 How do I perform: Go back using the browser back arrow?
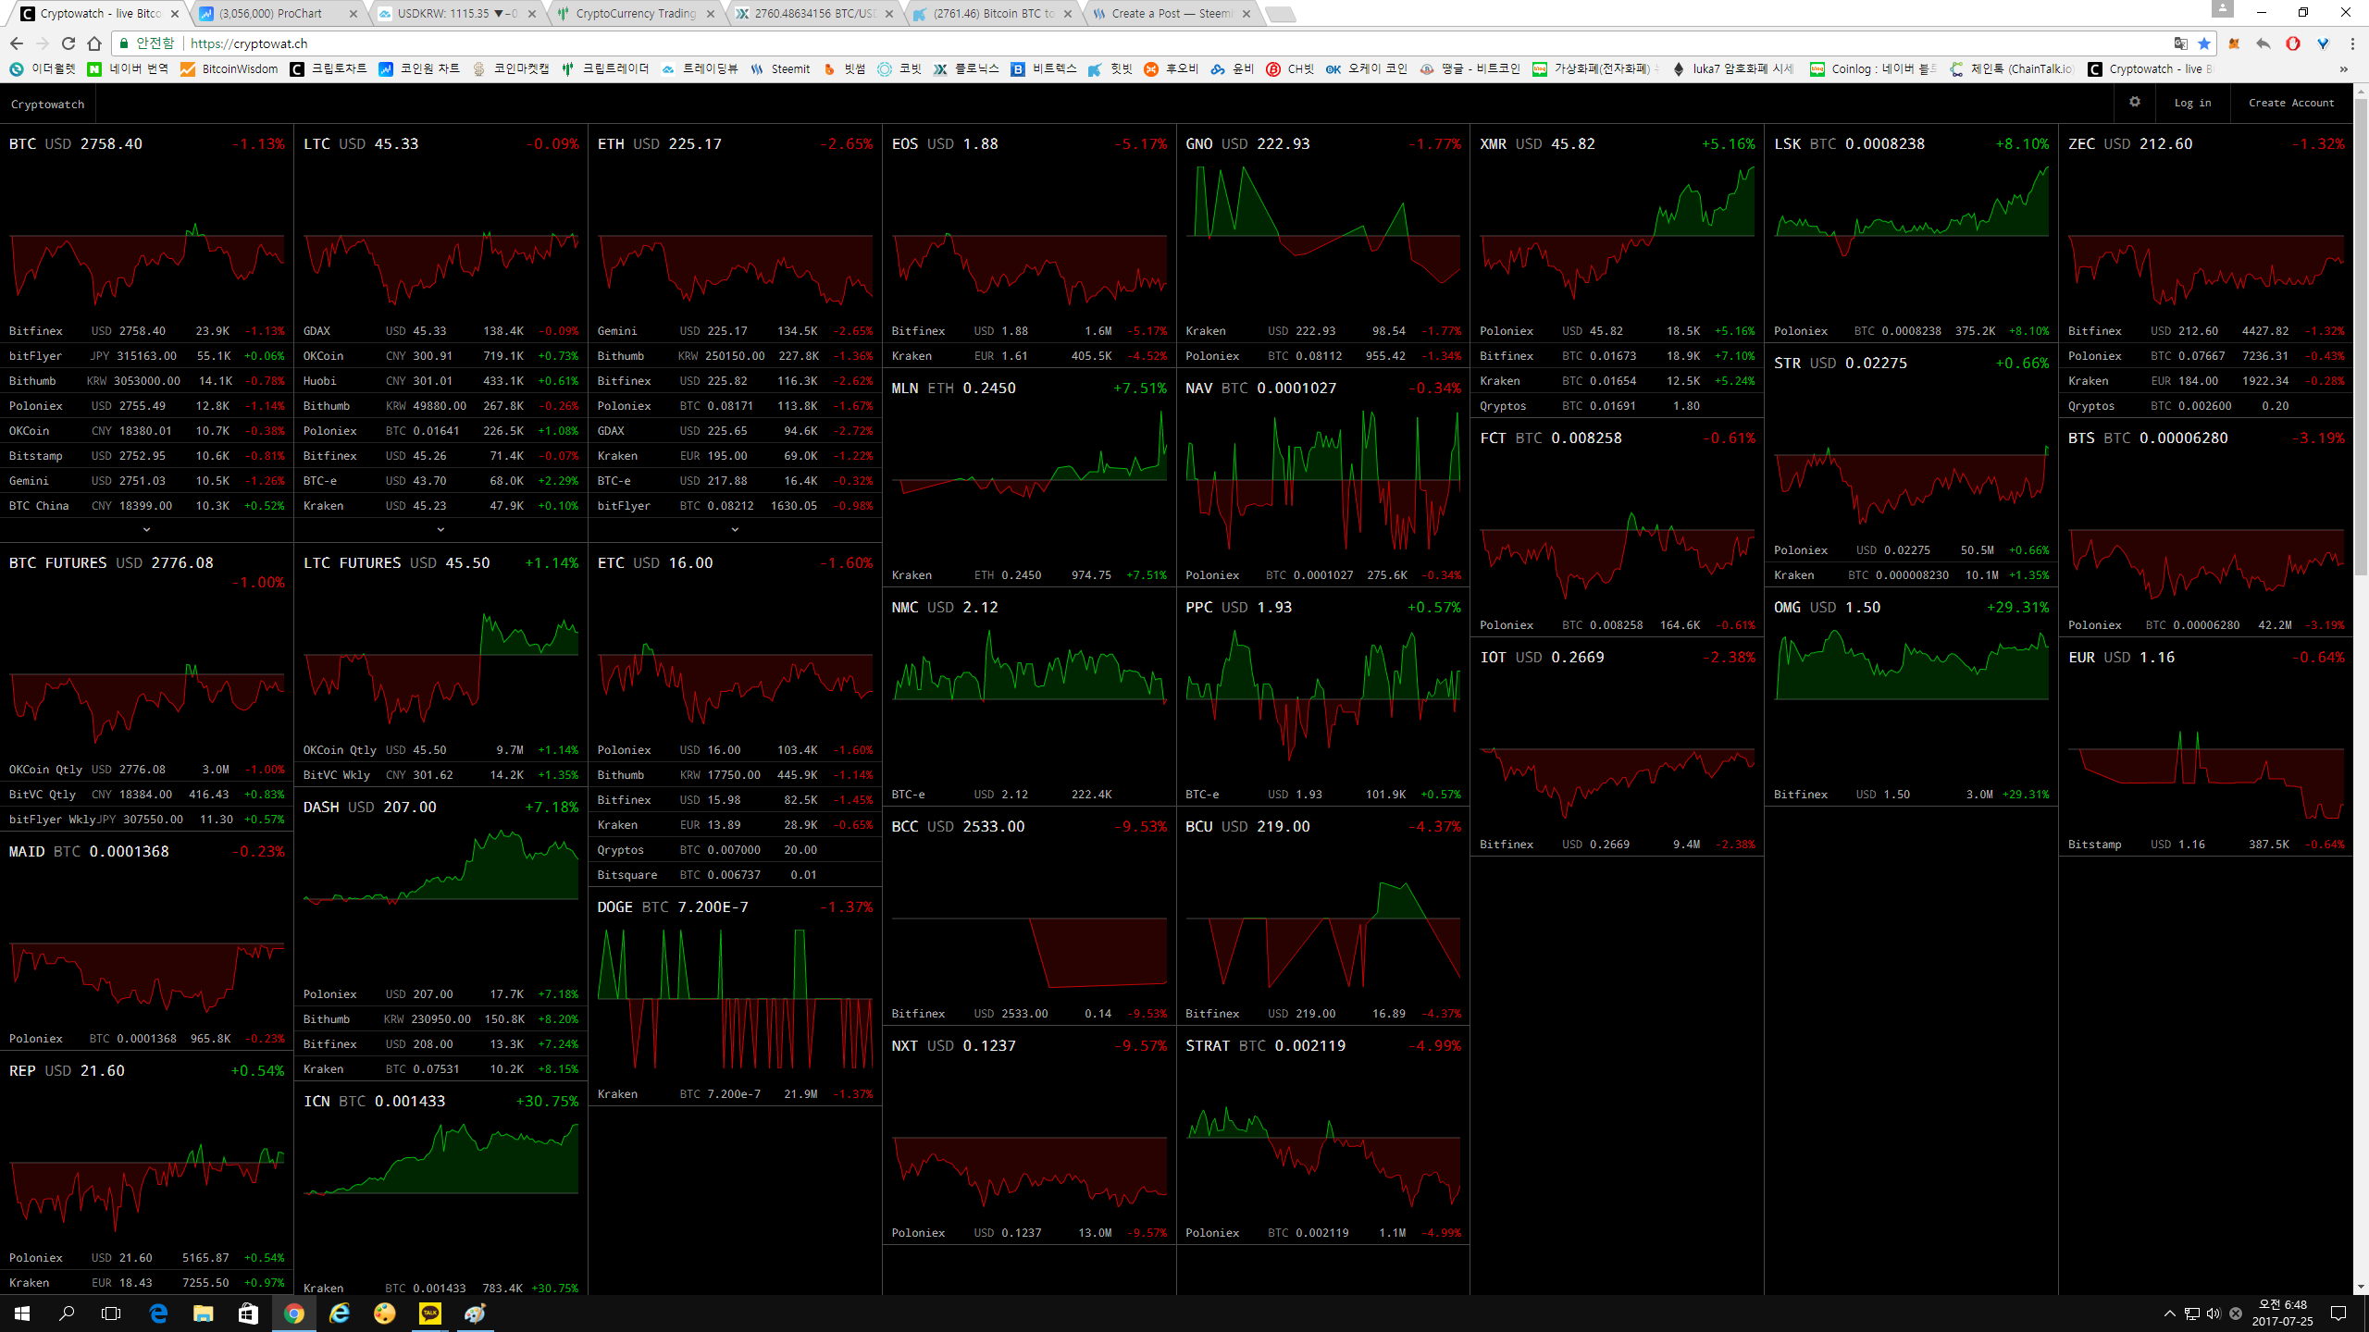click(17, 43)
